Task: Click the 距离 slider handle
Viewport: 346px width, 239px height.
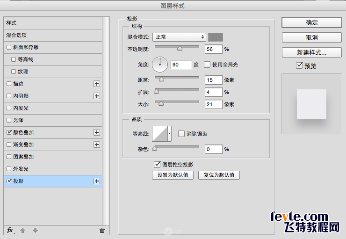Action: point(161,79)
